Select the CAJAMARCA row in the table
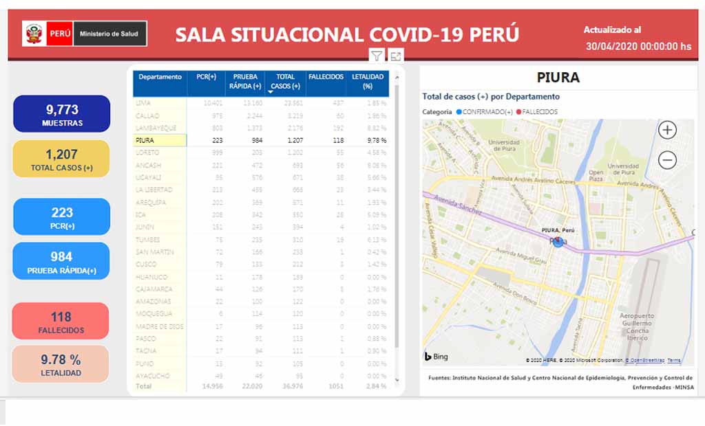705x426 pixels. (x=261, y=289)
